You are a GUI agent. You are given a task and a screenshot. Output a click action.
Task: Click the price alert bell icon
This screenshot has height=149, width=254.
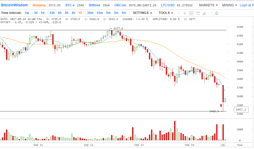[216, 13]
